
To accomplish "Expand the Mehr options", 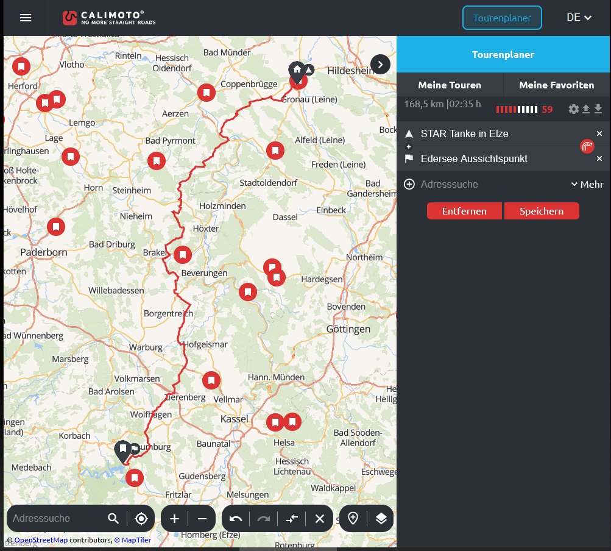I will tap(587, 184).
